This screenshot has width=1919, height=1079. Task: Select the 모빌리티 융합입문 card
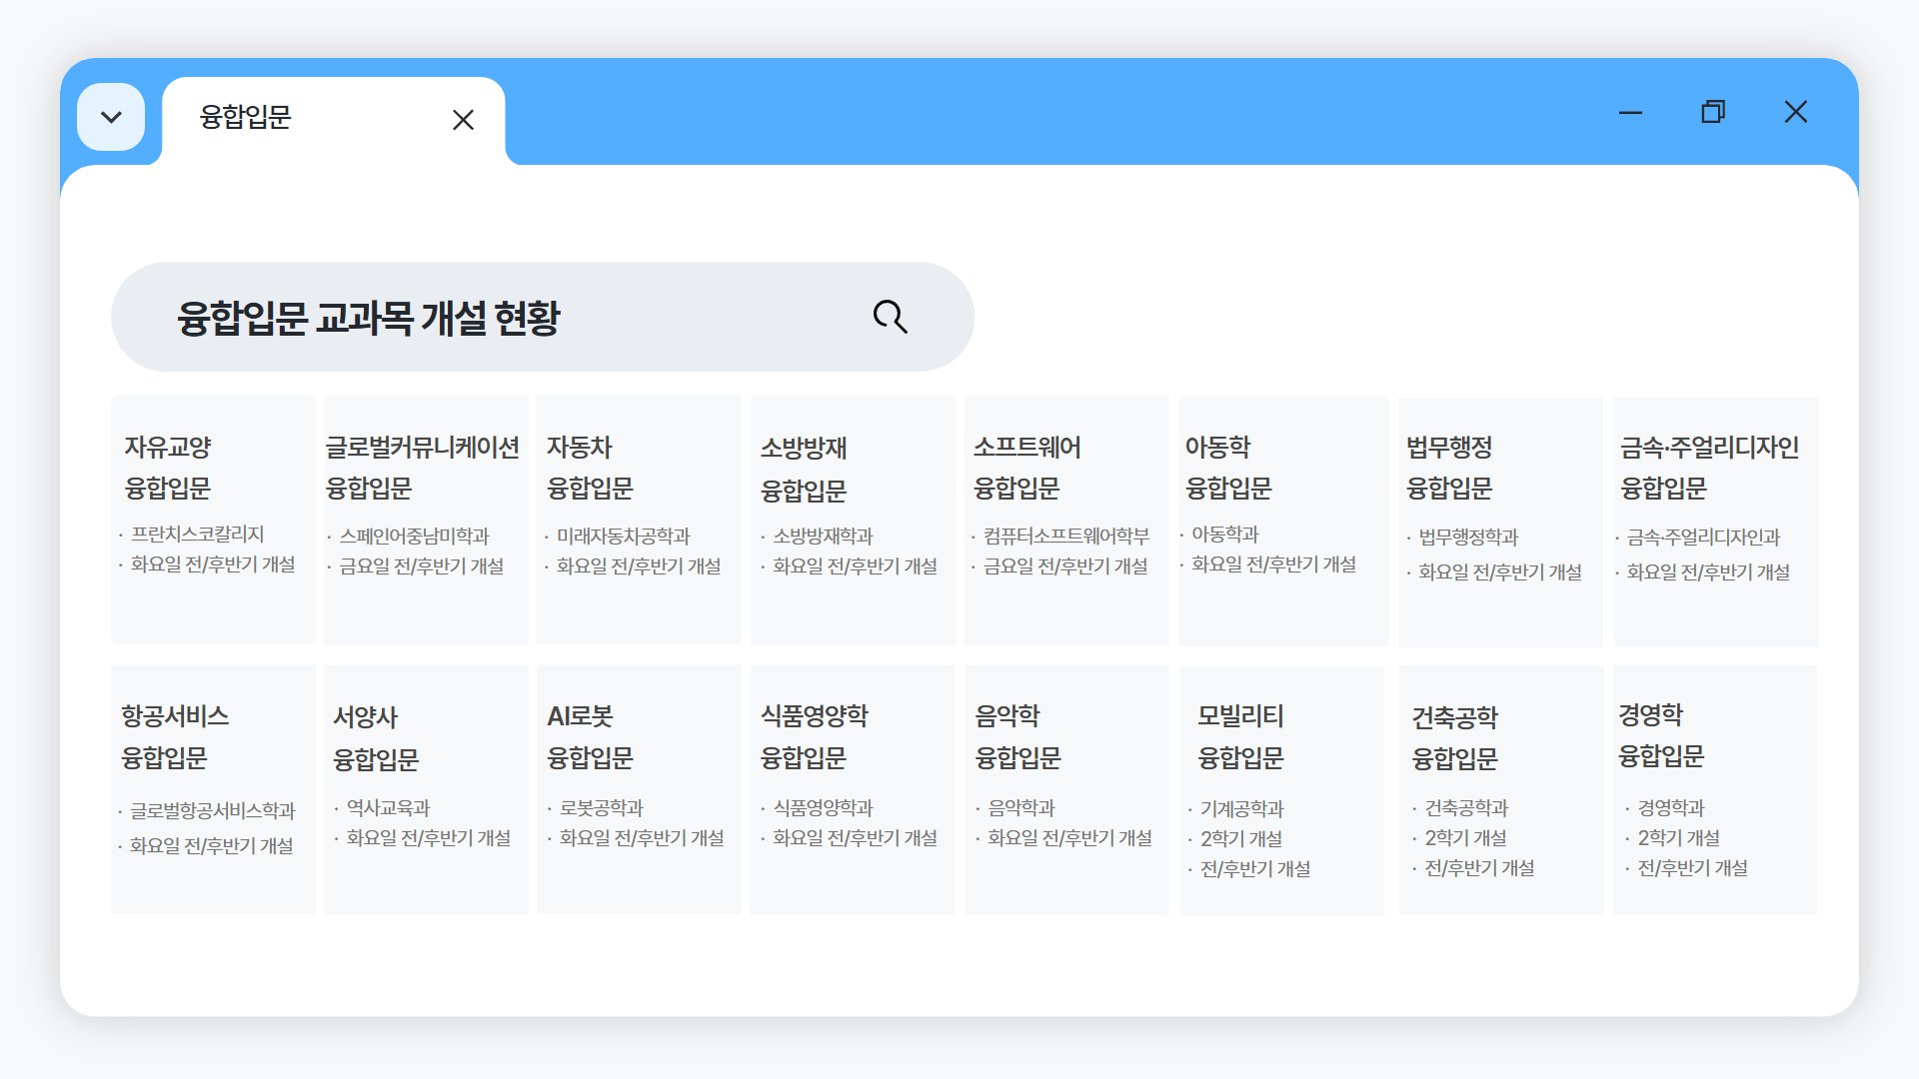click(1282, 789)
